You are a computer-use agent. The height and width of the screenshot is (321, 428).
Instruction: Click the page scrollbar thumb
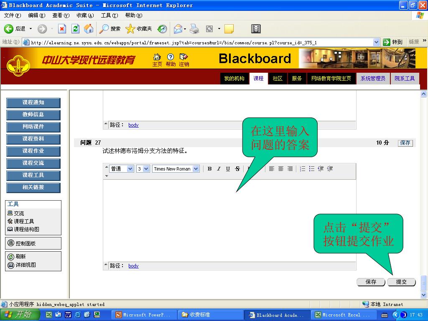tap(424, 283)
